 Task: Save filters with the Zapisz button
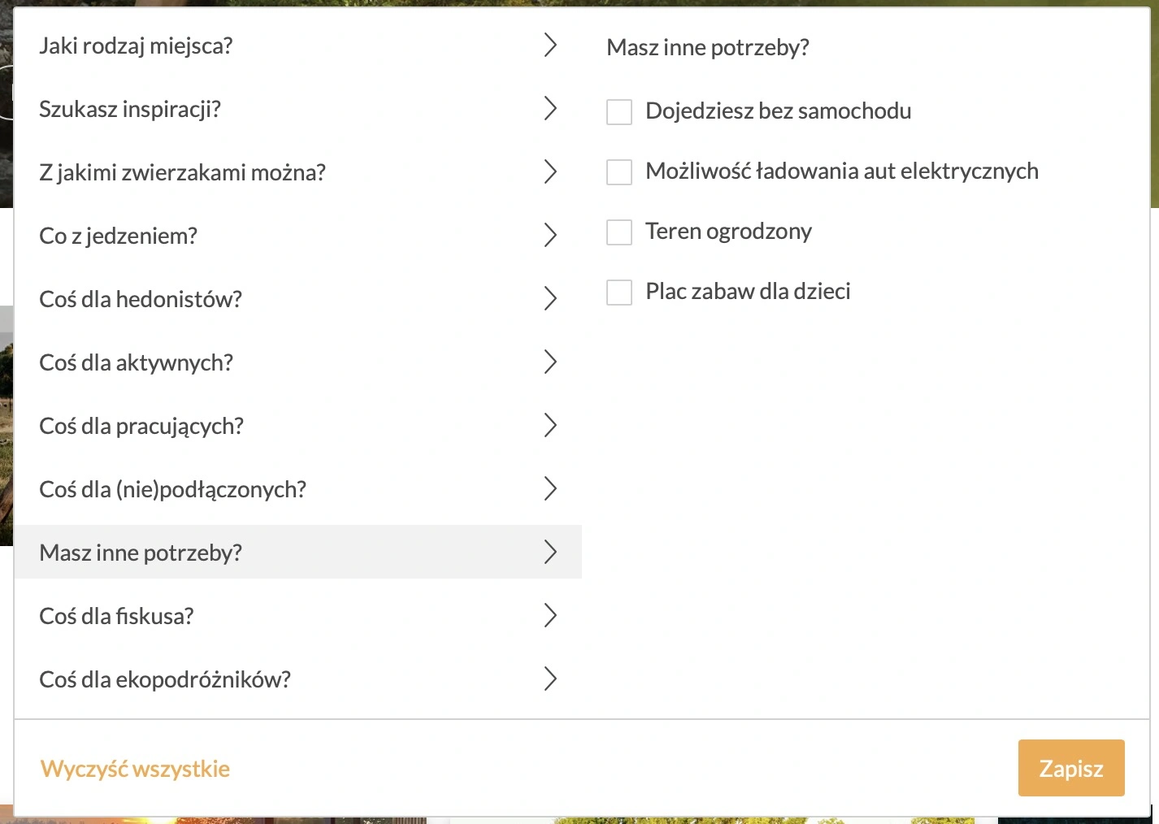click(1071, 768)
